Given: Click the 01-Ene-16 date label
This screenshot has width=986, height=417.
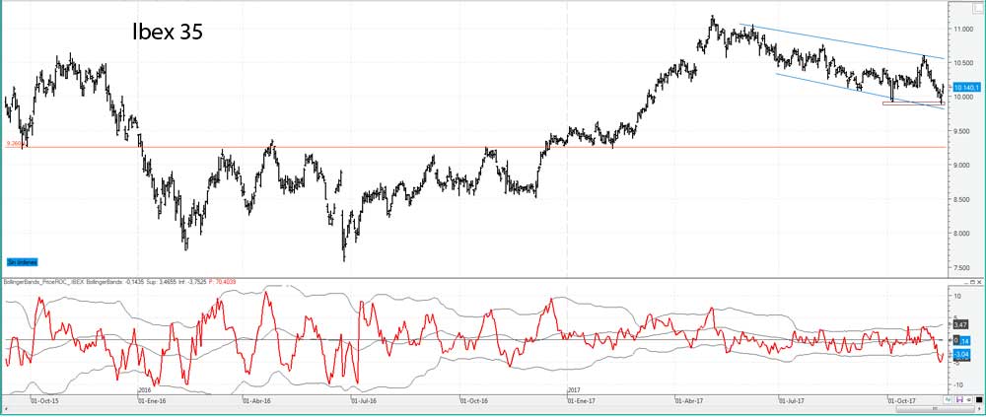Looking at the screenshot, I should (x=152, y=399).
